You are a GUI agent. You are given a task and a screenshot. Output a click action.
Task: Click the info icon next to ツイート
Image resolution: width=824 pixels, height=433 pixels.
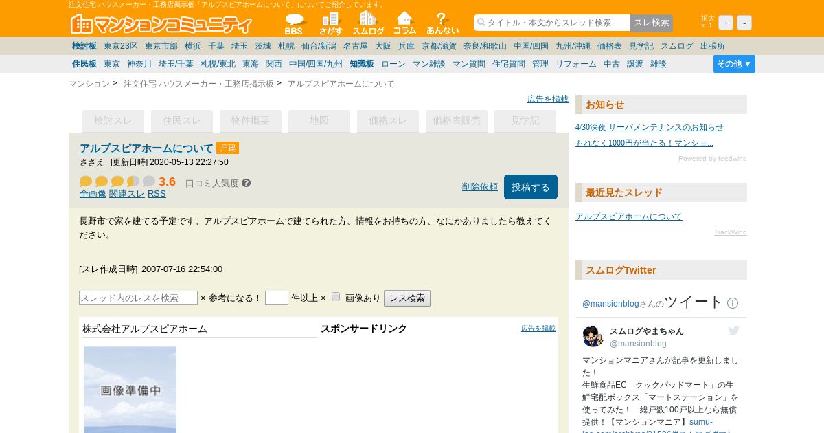tap(733, 303)
